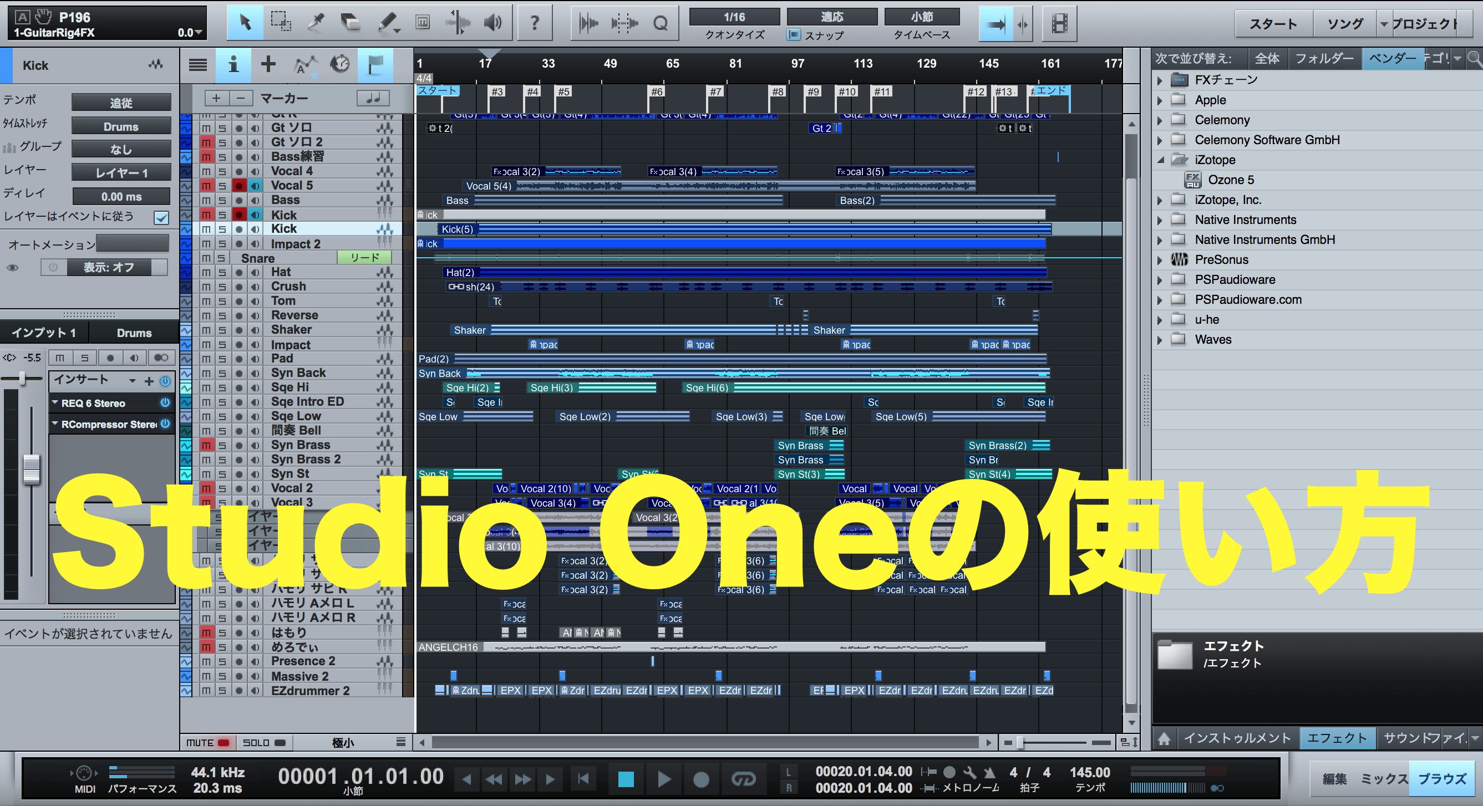
Task: Click the ソング page button
Action: click(x=1345, y=24)
